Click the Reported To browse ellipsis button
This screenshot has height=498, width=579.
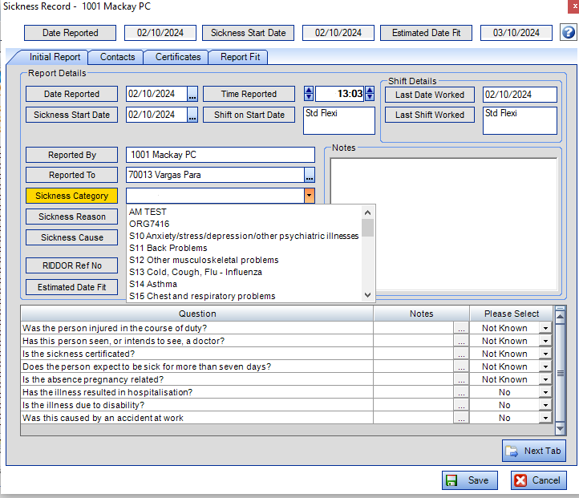(x=310, y=175)
